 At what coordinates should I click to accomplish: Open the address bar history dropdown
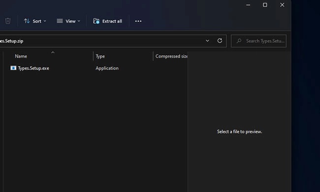(207, 41)
